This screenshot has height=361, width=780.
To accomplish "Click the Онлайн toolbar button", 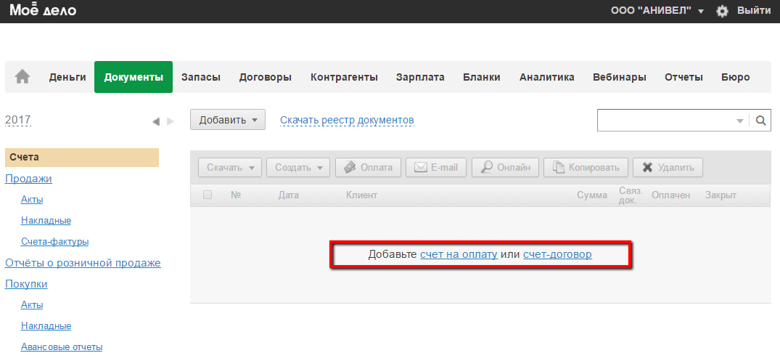I will pyautogui.click(x=505, y=167).
